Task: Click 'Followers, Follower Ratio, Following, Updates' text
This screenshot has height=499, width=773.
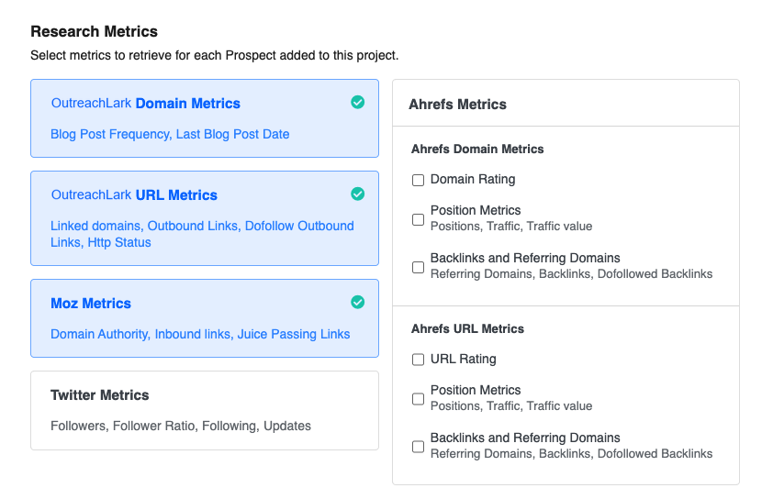Action: 181,426
